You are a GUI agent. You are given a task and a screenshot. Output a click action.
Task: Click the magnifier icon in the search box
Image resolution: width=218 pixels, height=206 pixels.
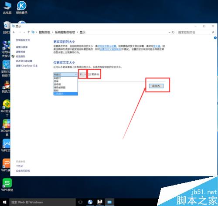[x=213, y=32]
